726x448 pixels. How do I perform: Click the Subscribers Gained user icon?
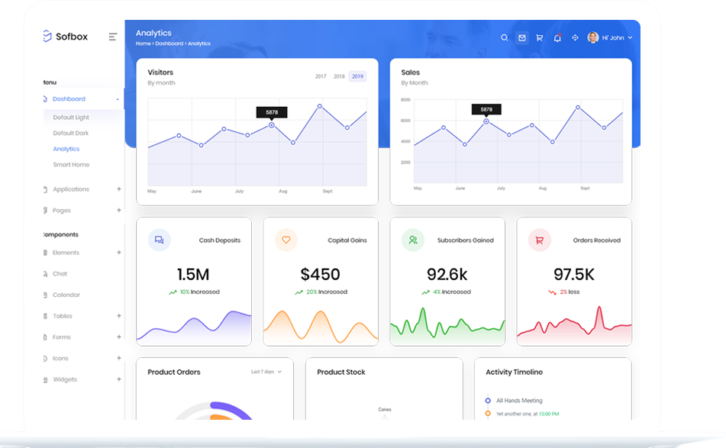(x=413, y=240)
